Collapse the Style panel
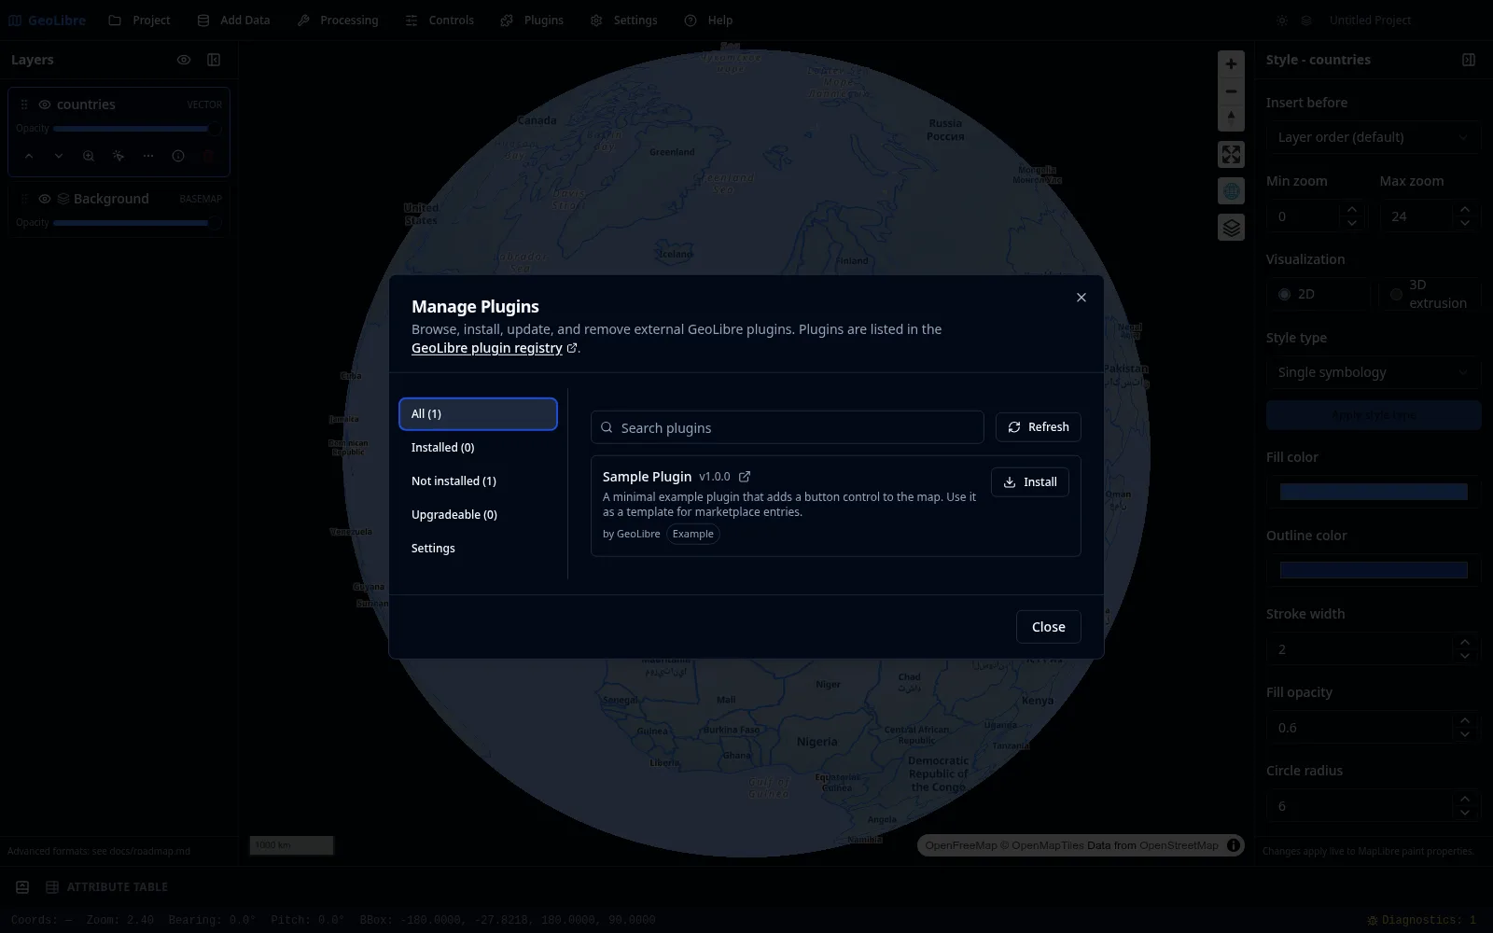The width and height of the screenshot is (1493, 933). [x=1469, y=60]
